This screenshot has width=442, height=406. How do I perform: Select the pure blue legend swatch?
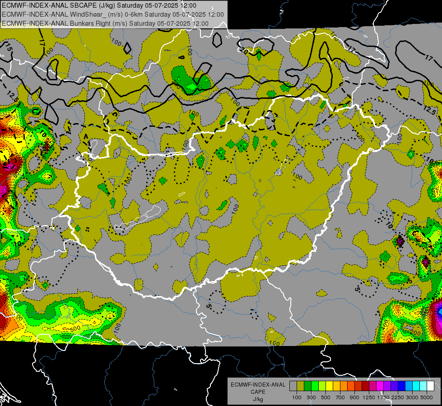pos(402,386)
